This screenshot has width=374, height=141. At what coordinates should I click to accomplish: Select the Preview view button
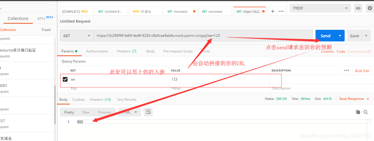(x=105, y=112)
